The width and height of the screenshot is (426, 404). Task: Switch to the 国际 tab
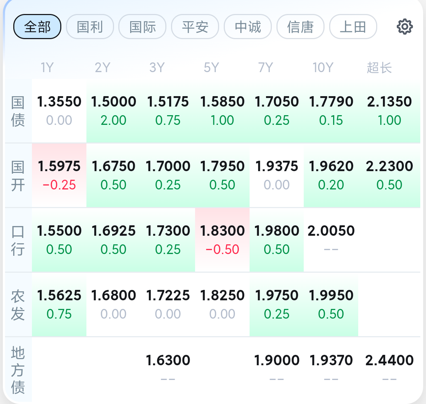142,27
